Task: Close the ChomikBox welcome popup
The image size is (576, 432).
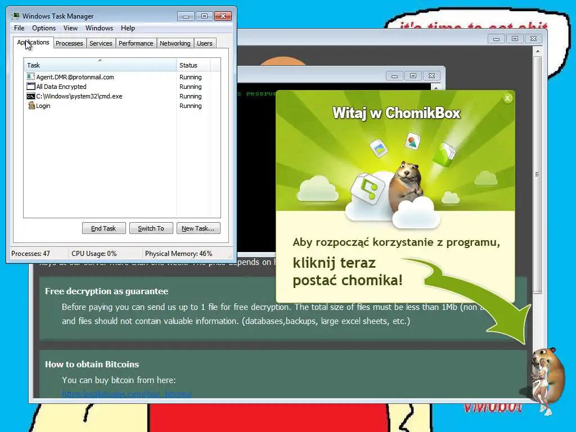Action: tap(507, 98)
